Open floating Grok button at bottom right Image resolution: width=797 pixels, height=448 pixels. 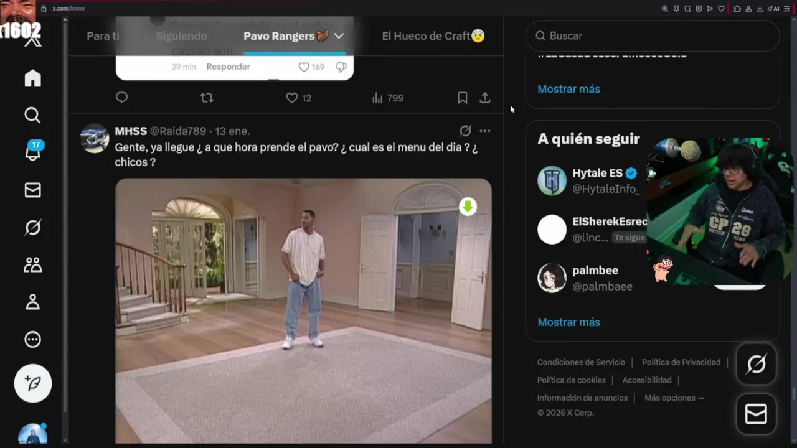[756, 364]
